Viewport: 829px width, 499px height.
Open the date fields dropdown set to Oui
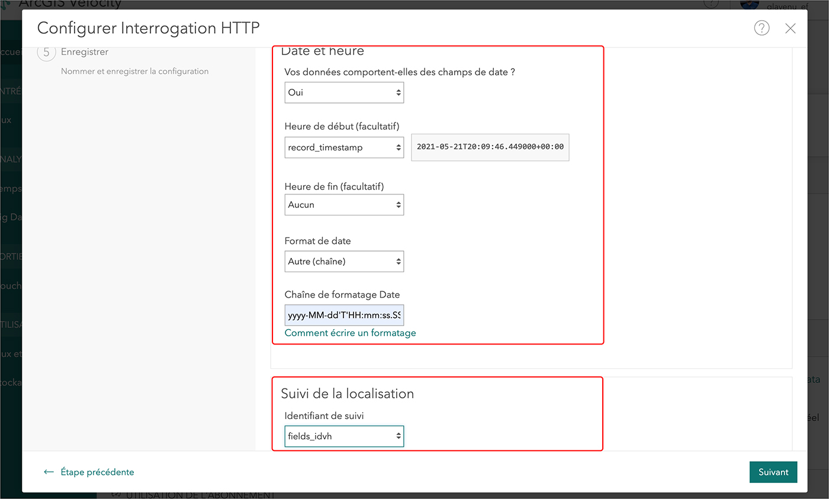[x=344, y=92]
